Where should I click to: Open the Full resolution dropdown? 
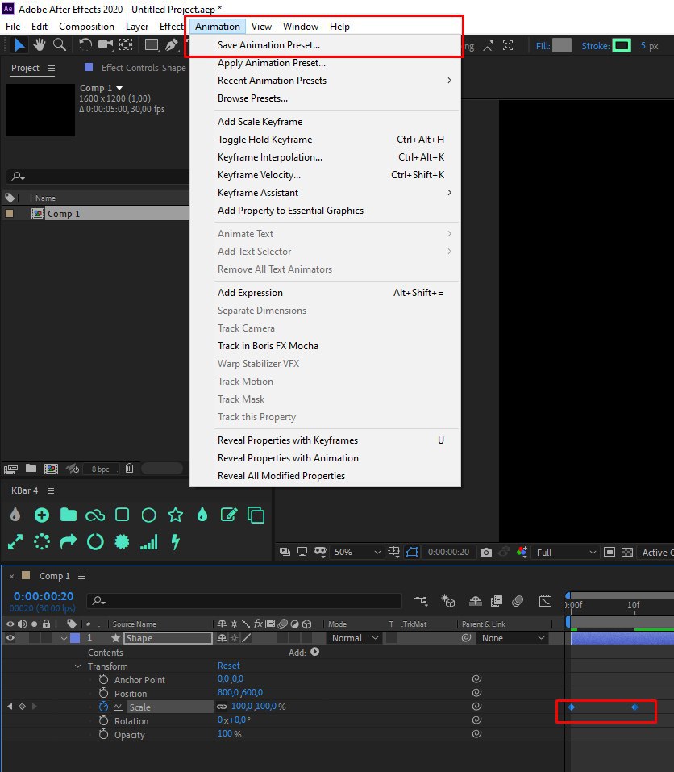click(566, 553)
